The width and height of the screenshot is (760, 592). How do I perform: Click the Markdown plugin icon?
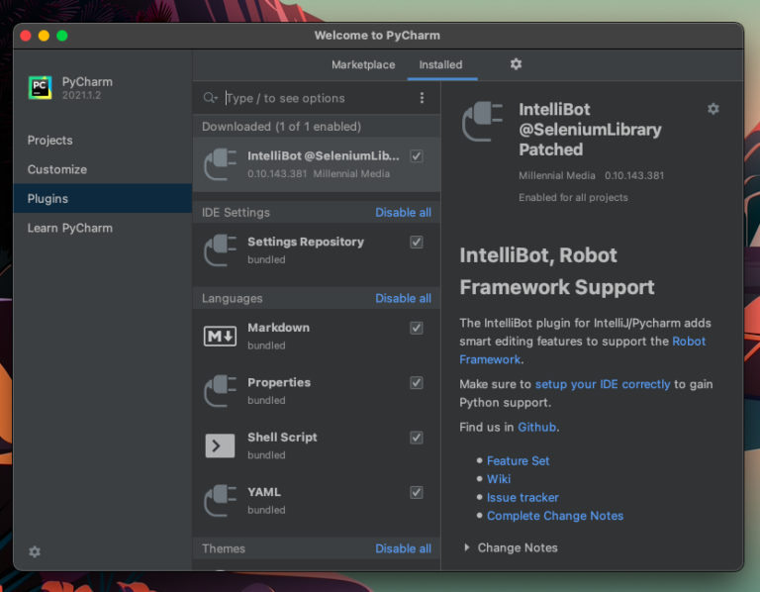pos(221,336)
